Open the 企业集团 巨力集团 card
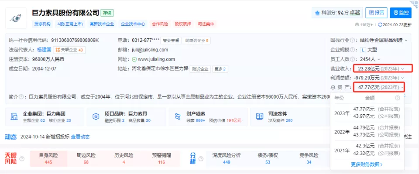 [x=45, y=117]
